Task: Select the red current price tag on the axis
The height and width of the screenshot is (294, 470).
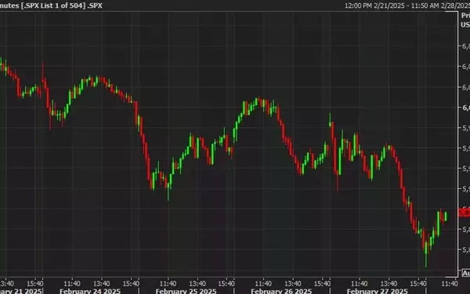Action: click(465, 213)
